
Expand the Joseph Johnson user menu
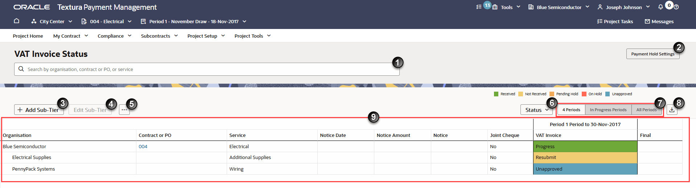648,7
